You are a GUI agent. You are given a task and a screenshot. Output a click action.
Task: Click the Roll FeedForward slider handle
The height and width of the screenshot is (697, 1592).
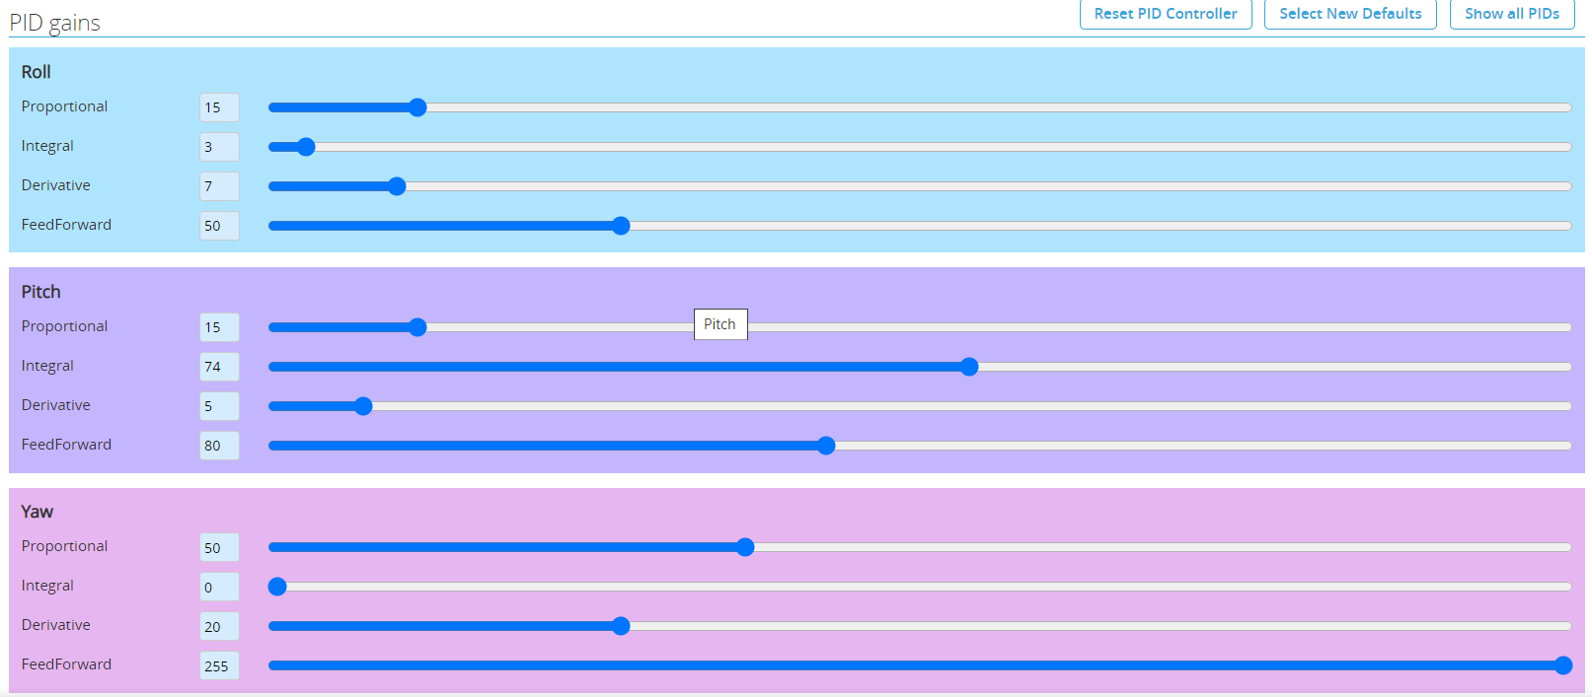click(x=621, y=226)
